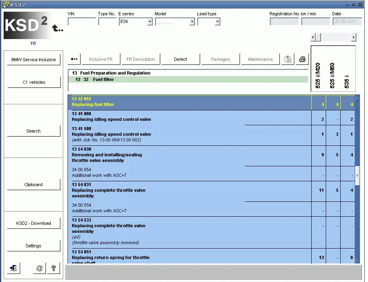Screen dimensions: 368x282
Task: Close the KSD2 window
Action: 360,5
